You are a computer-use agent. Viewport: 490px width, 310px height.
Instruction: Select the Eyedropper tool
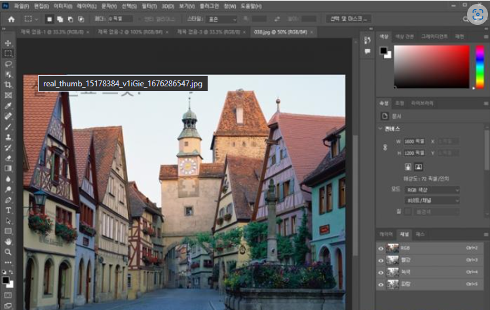pos(9,105)
